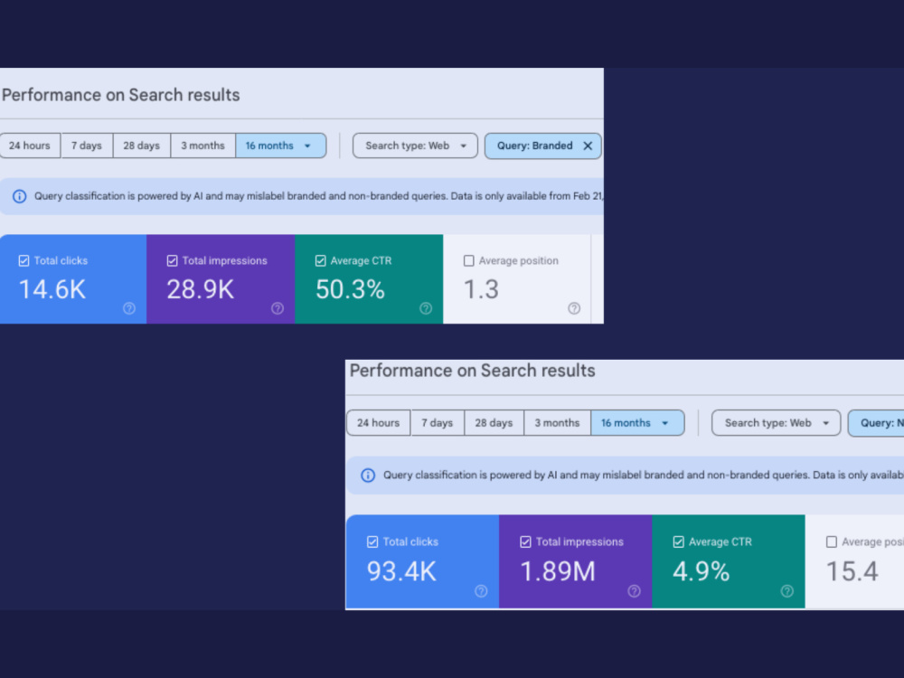The height and width of the screenshot is (678, 904).
Task: Select 24 hours range in lower panel
Action: coord(378,423)
